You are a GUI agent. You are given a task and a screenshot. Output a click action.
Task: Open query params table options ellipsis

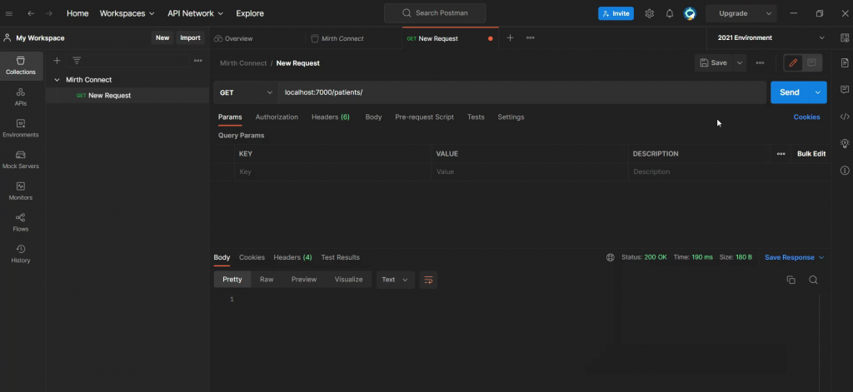tap(781, 154)
